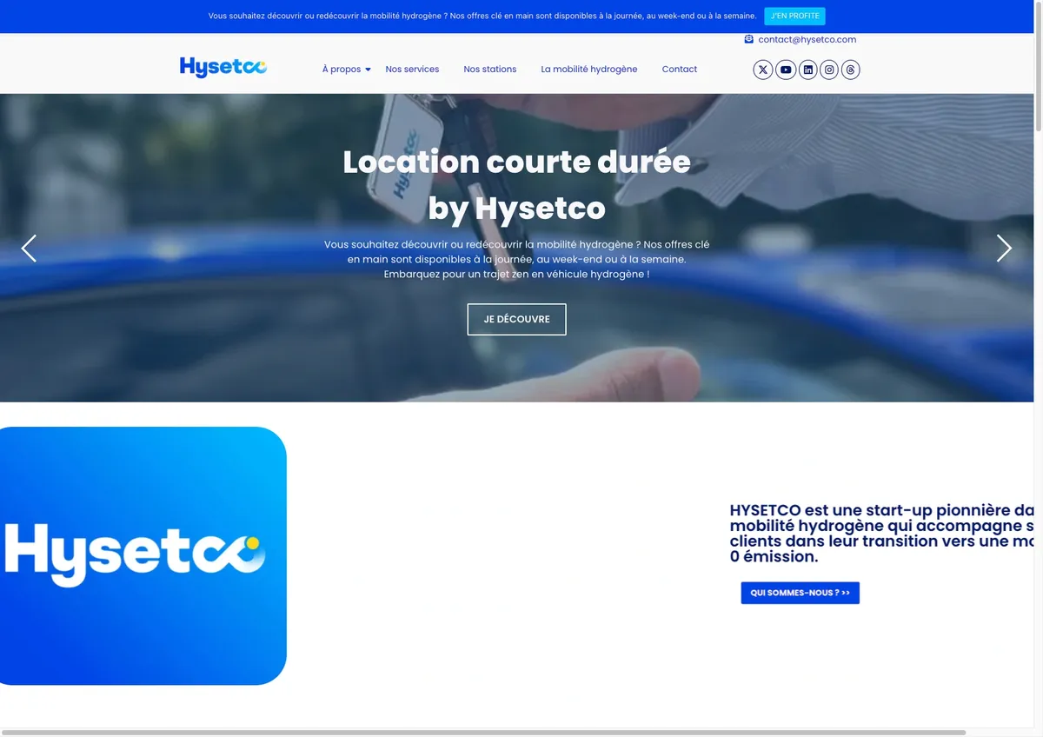Click the top banner text about hydrogen mobility offers
Viewport: 1043px width, 737px height.
(482, 16)
